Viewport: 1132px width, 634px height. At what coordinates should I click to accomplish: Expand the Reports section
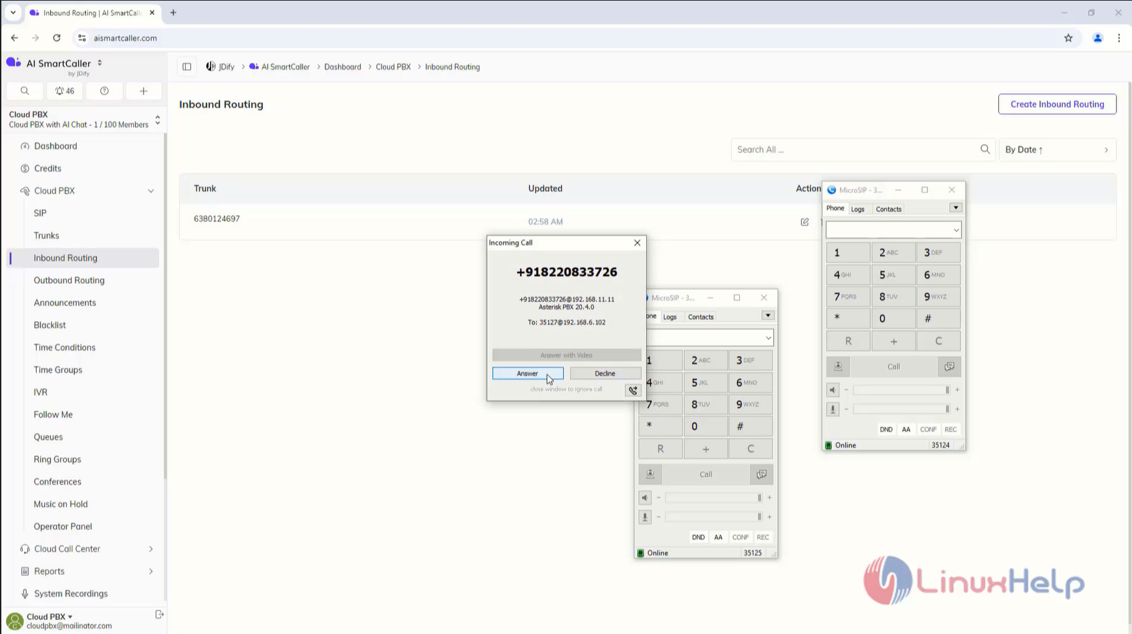[x=151, y=572]
